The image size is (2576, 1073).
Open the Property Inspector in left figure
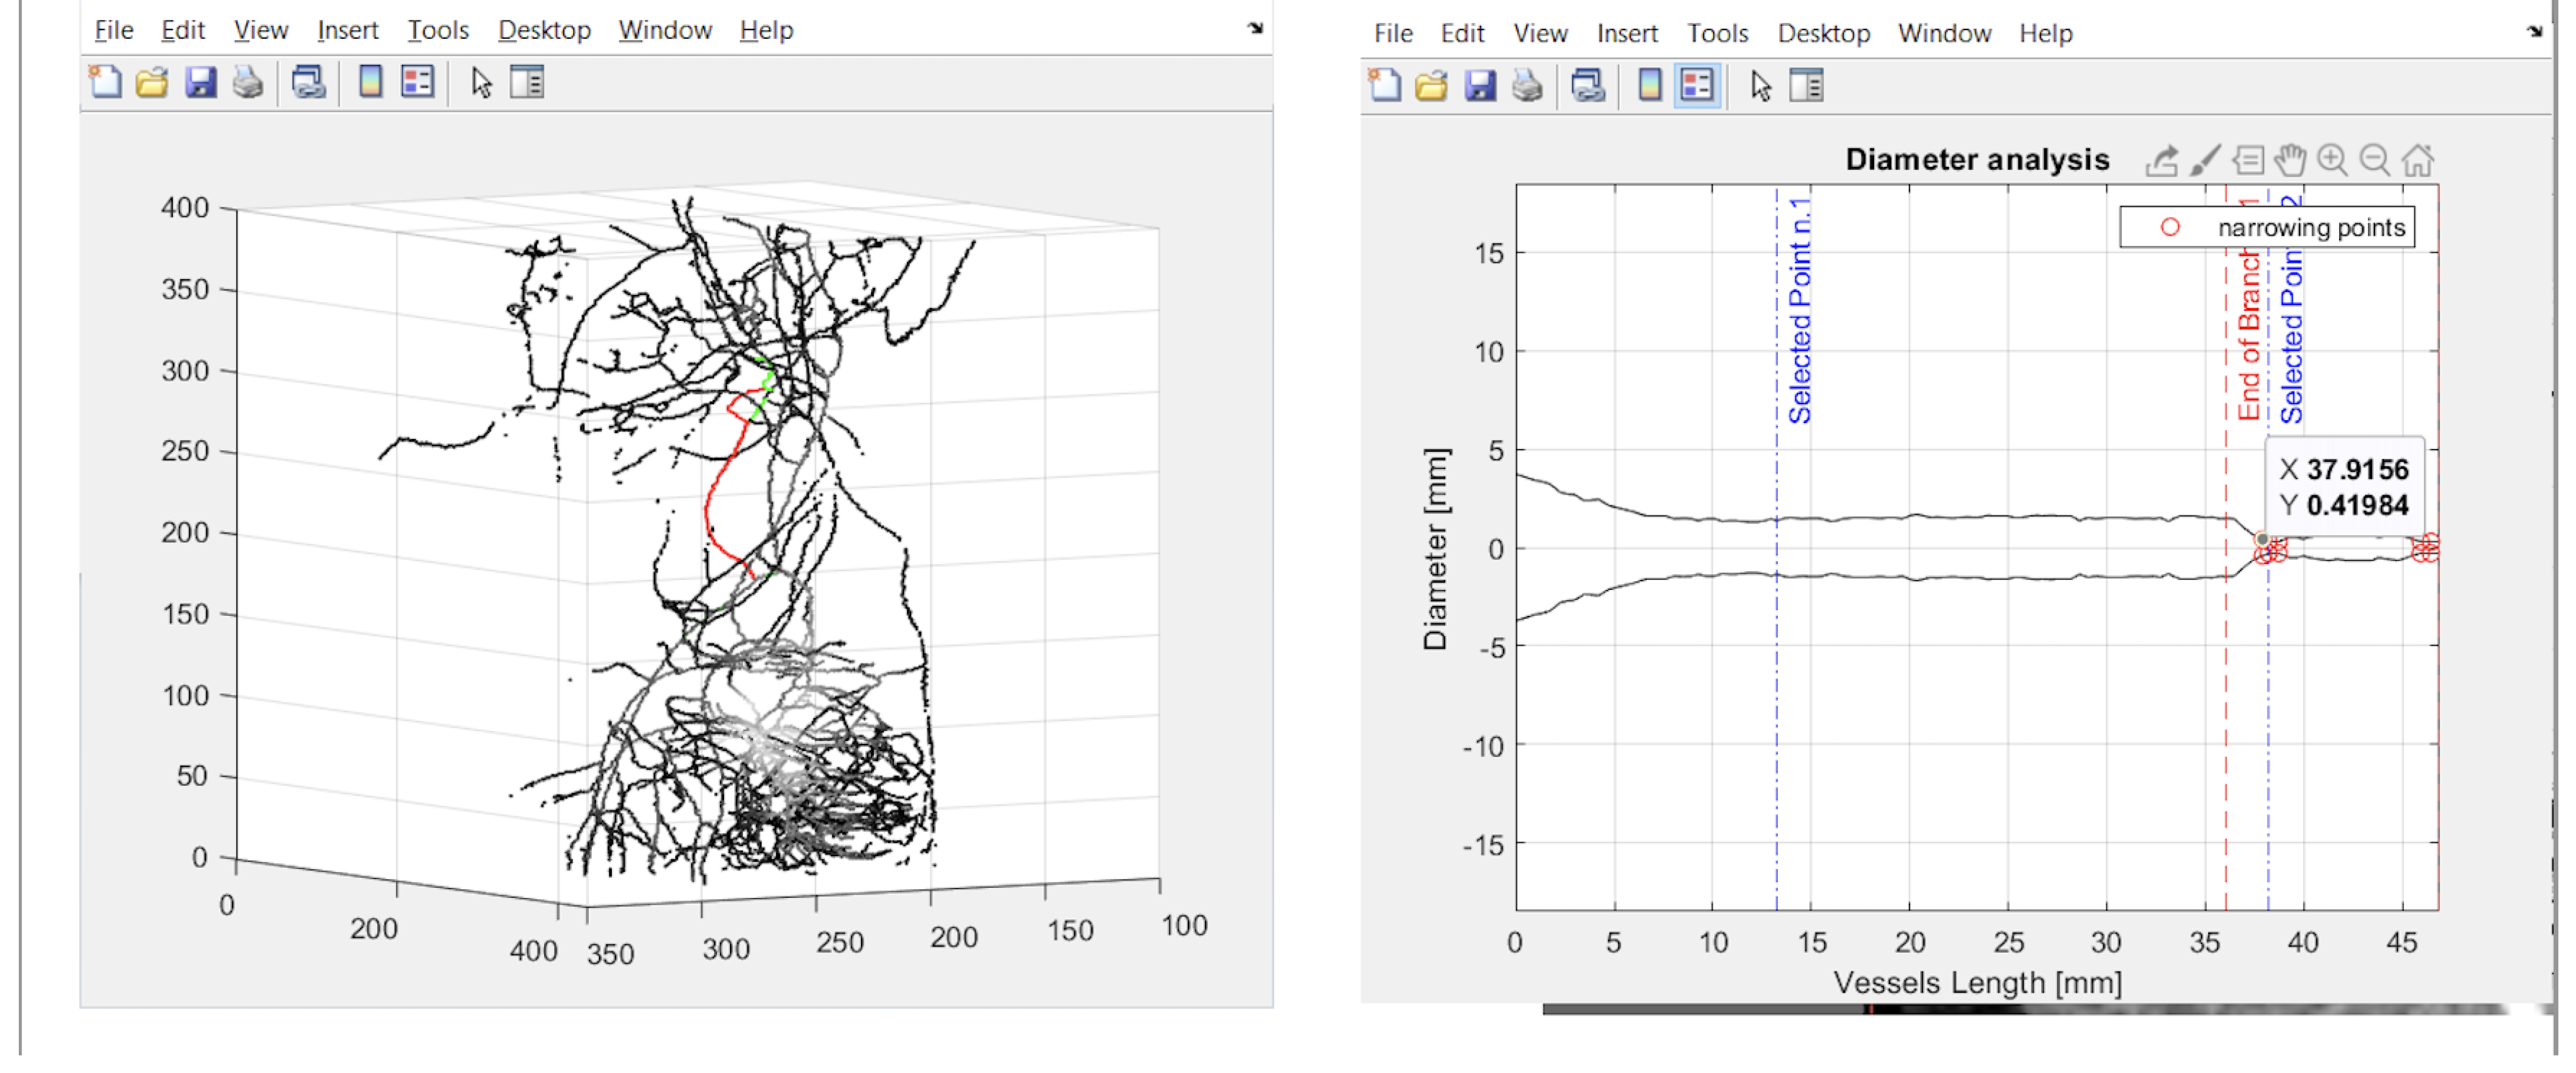(x=527, y=82)
